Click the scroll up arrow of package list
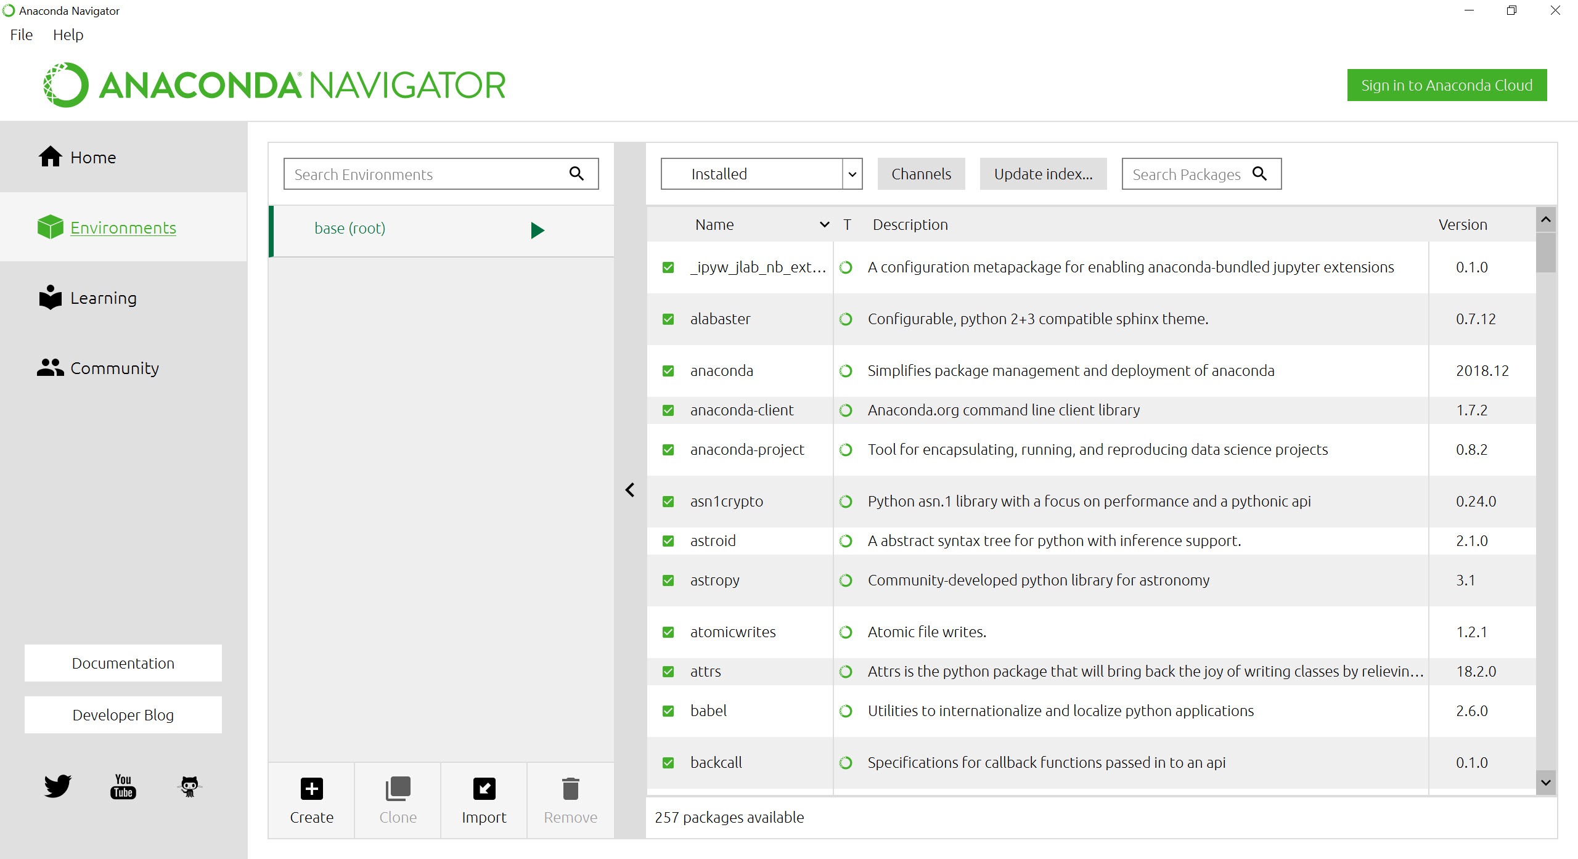Image resolution: width=1578 pixels, height=859 pixels. pos(1546,219)
